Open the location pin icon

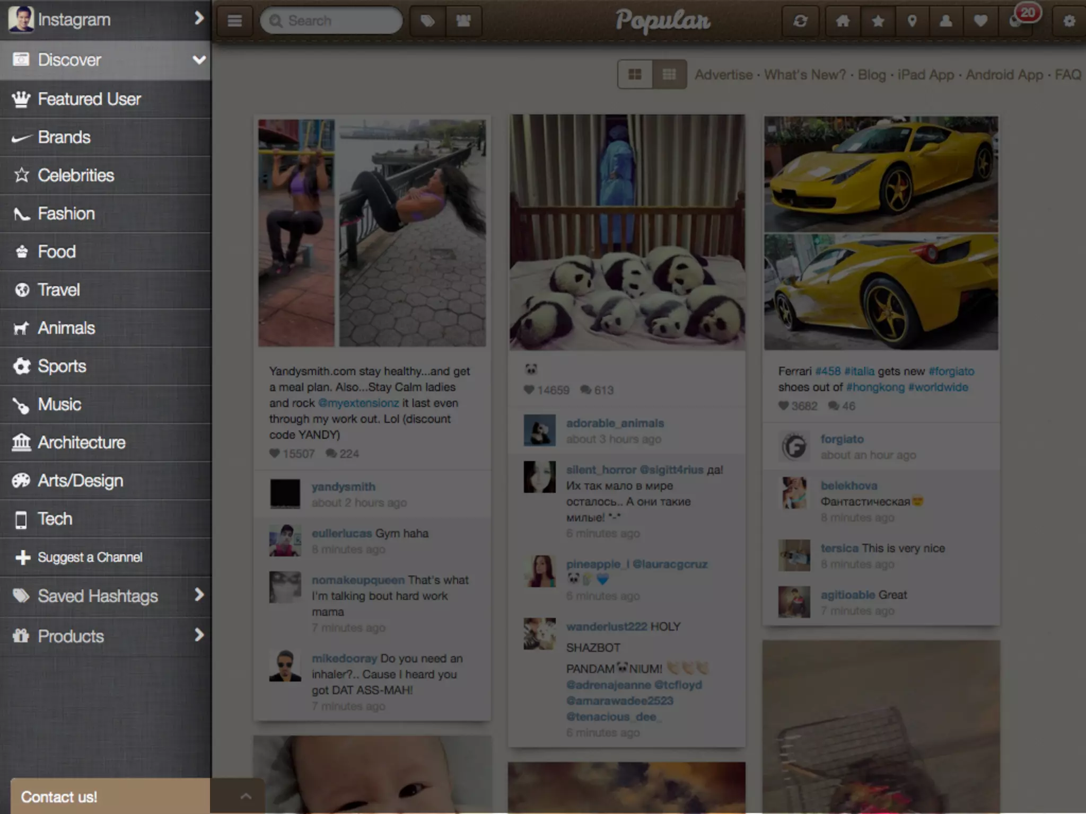click(912, 21)
